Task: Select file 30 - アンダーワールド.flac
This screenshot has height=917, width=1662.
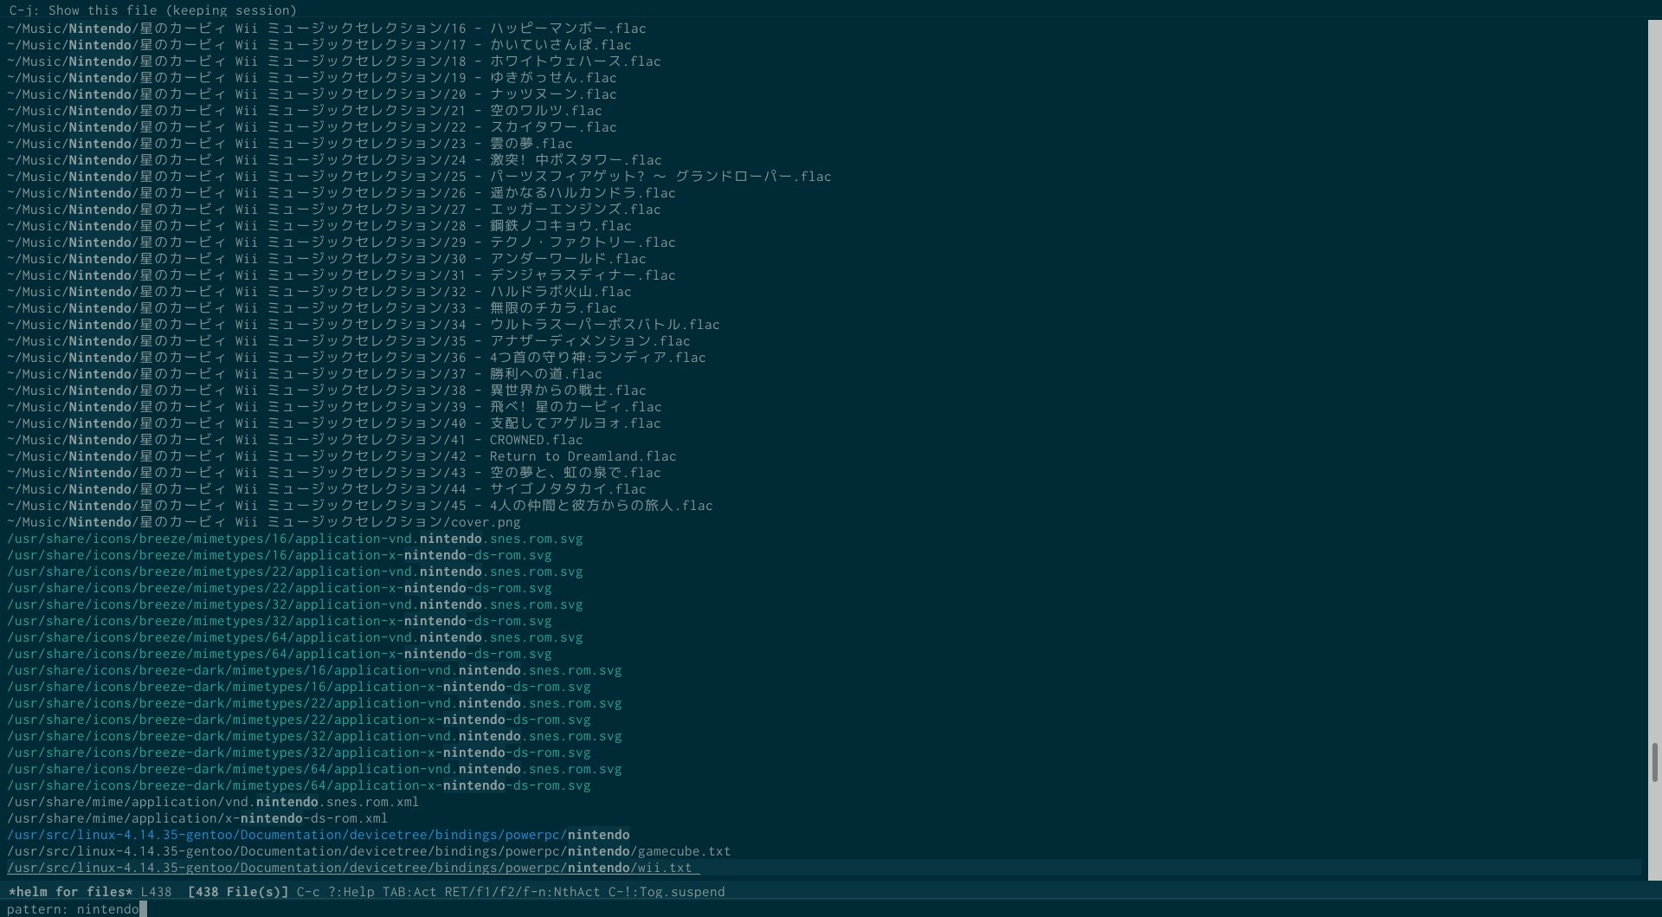Action: click(327, 259)
